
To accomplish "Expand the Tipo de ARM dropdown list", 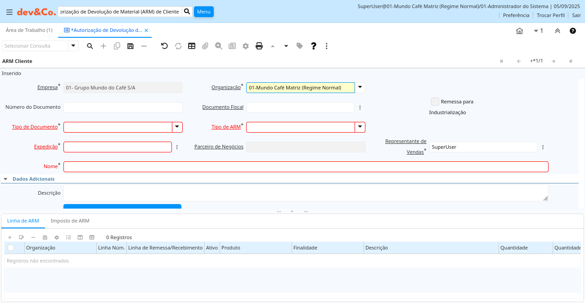I will pos(360,127).
